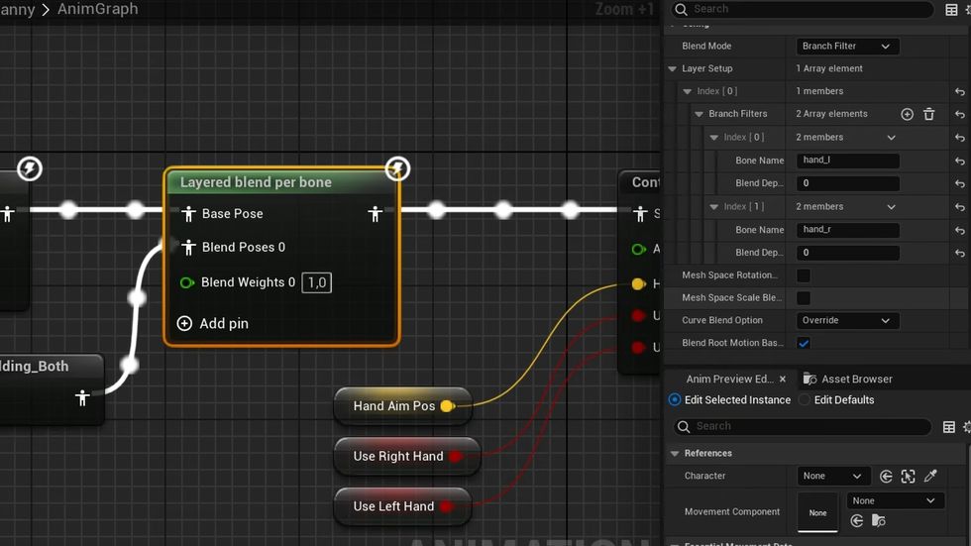
Task: Collapse Branch Filters Index [0] entry
Action: pos(714,138)
